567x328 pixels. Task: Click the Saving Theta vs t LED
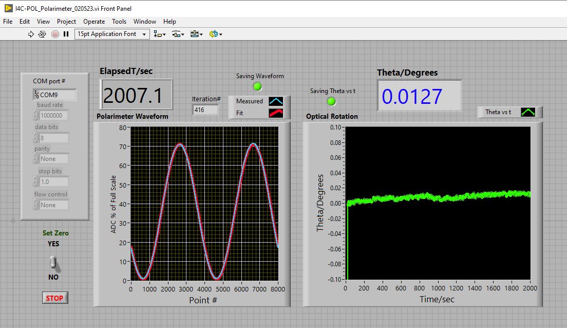331,101
